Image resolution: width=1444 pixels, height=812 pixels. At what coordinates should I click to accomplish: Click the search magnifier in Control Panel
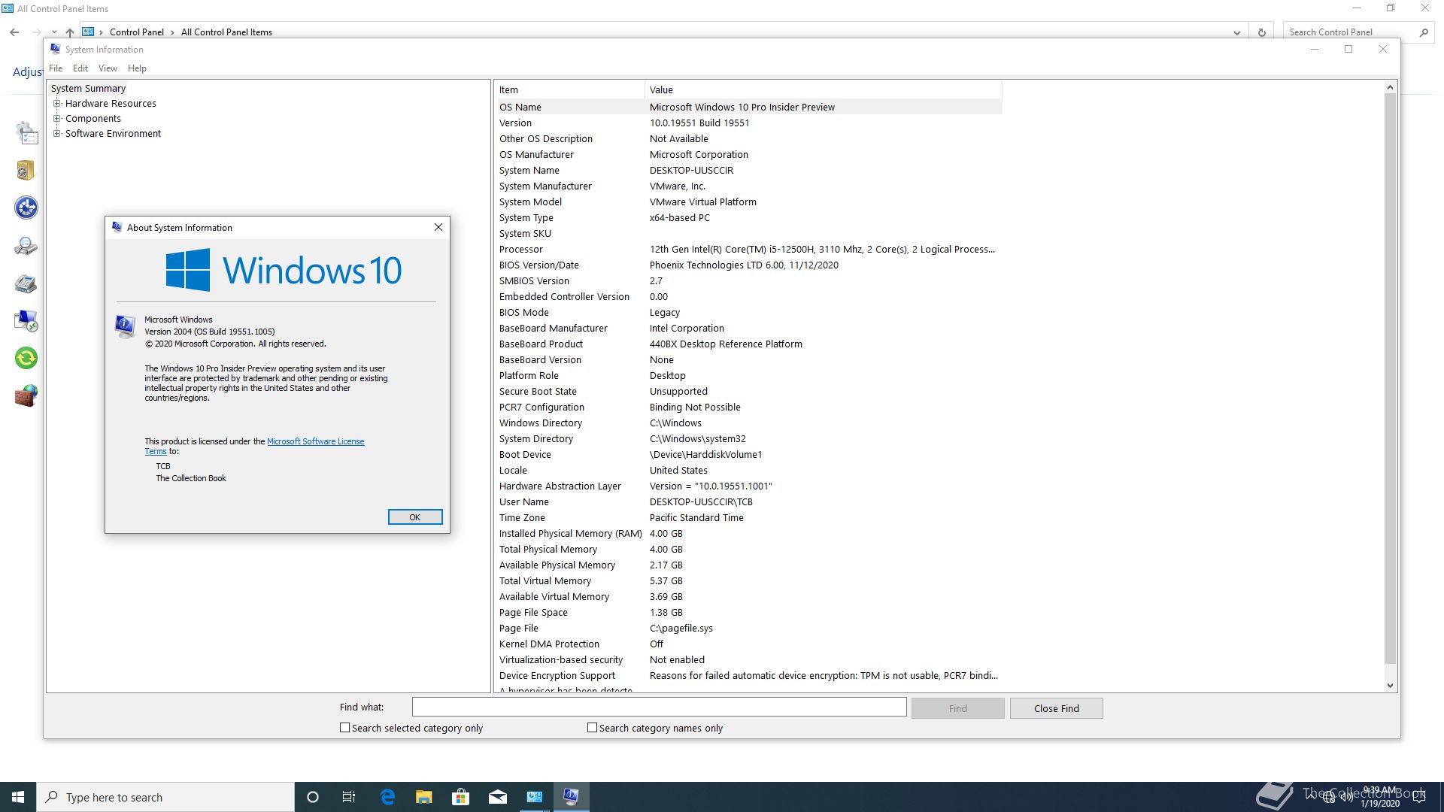tap(1424, 32)
